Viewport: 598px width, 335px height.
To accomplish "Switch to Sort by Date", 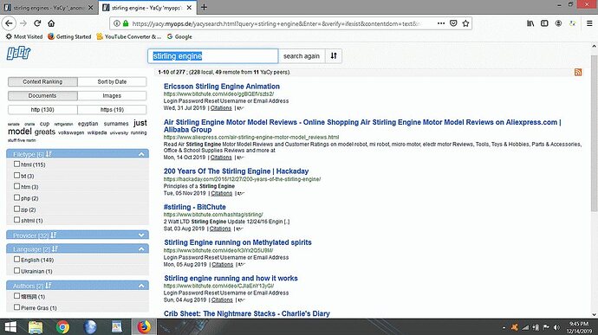I will pos(112,81).
